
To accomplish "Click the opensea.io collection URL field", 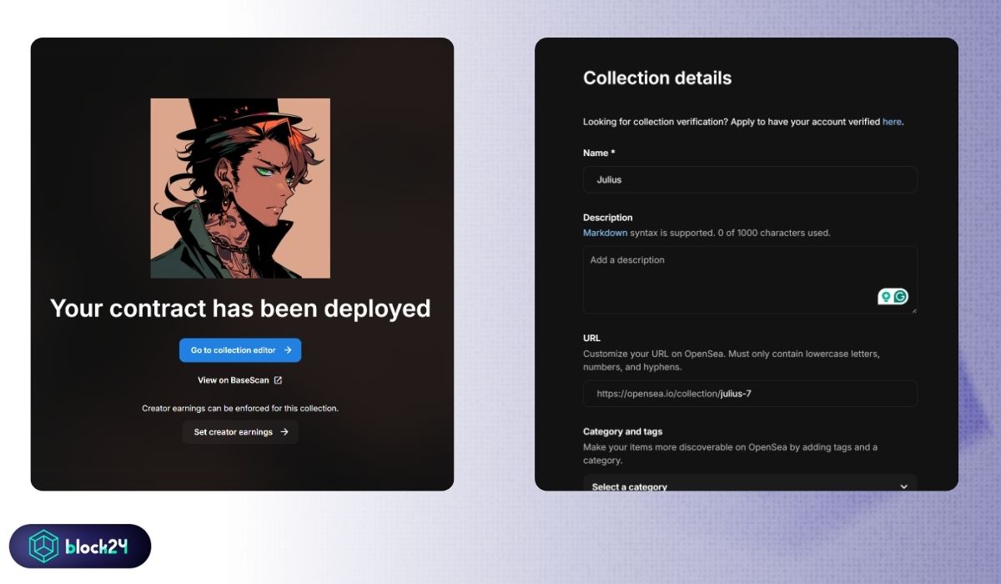I will pyautogui.click(x=750, y=394).
